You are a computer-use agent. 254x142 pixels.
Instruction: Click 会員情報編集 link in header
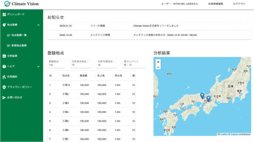pyautogui.click(x=215, y=4)
